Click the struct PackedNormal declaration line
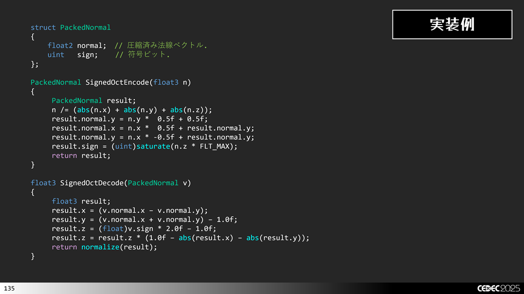This screenshot has height=294, width=524. 70,27
